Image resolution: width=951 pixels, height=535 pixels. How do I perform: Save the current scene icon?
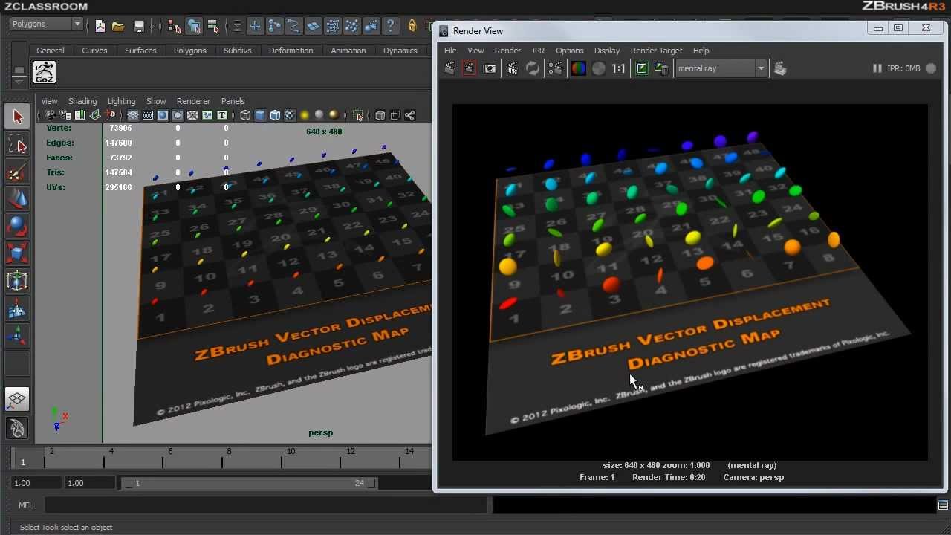[x=138, y=27]
